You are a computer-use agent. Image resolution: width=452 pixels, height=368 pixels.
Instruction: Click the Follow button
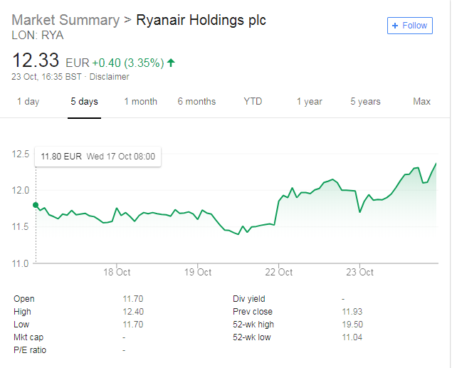click(409, 26)
